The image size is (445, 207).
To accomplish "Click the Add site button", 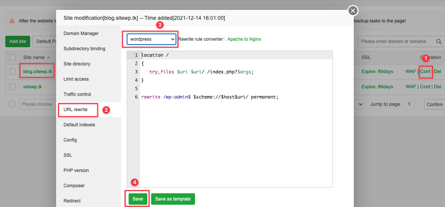I will tap(18, 41).
